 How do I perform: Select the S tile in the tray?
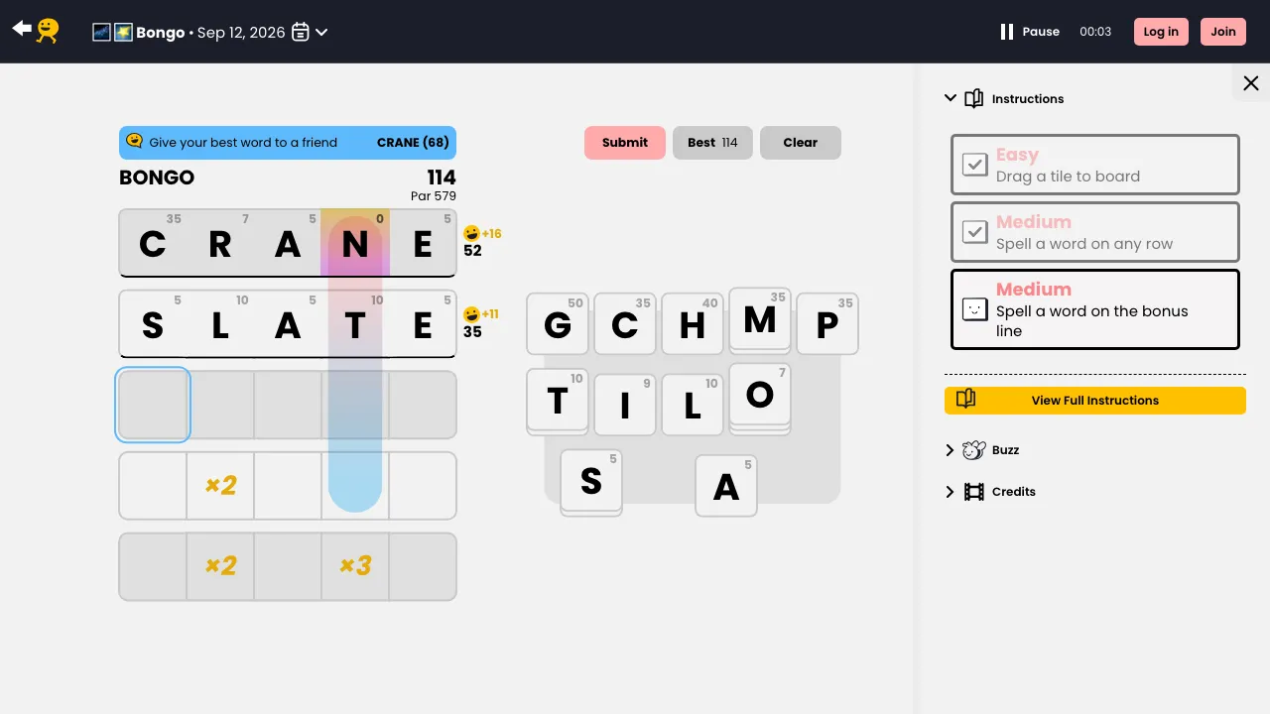pos(591,481)
